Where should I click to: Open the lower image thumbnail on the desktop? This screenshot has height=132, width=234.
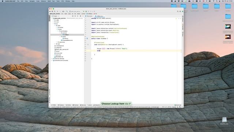[x=228, y=37]
